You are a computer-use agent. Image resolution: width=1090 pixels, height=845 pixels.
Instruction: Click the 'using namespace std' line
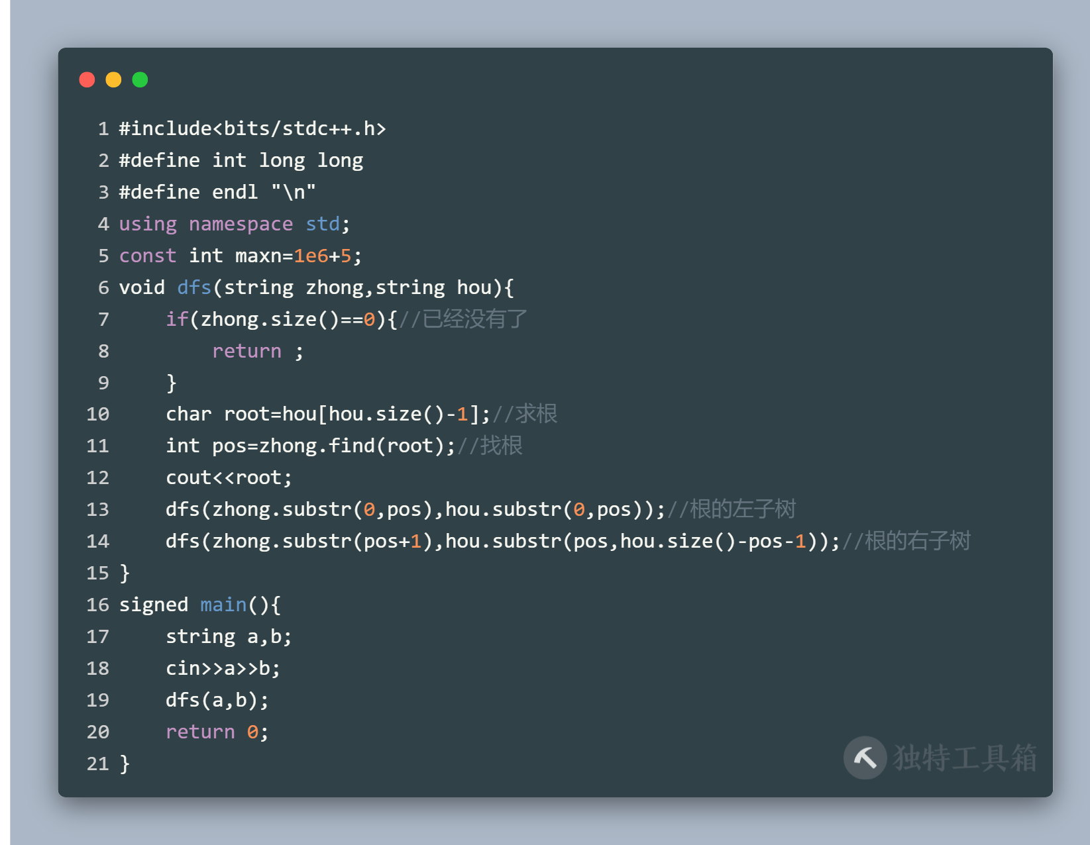click(x=235, y=224)
